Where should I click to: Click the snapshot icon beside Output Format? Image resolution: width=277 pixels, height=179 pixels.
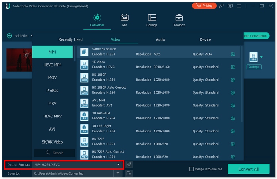click(129, 165)
